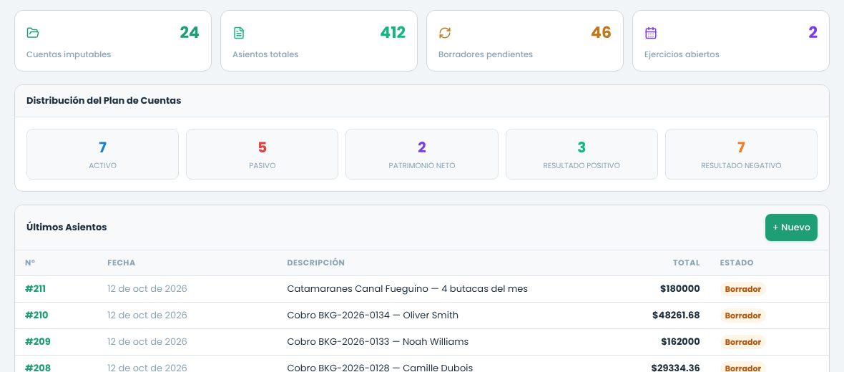Image resolution: width=844 pixels, height=372 pixels.
Task: Click the 'Distribución del Plan de Cuentas' heading
Action: [x=104, y=101]
